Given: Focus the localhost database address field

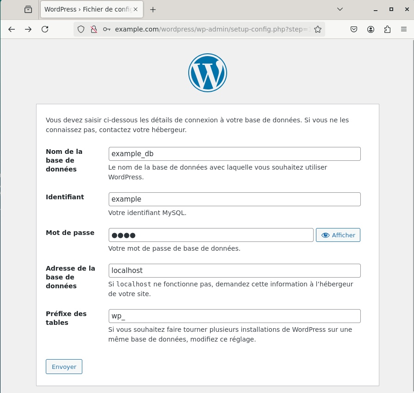Looking at the screenshot, I should 235,271.
